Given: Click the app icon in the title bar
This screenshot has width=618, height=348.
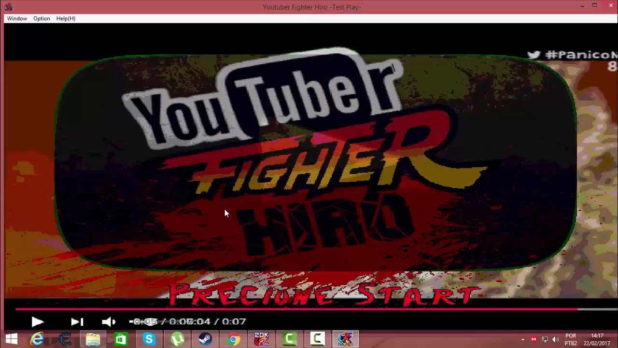Looking at the screenshot, I should point(8,7).
